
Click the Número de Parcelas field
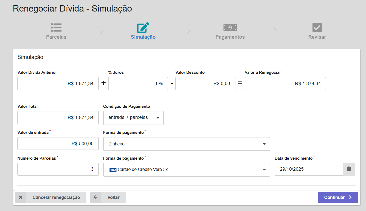pos(58,169)
